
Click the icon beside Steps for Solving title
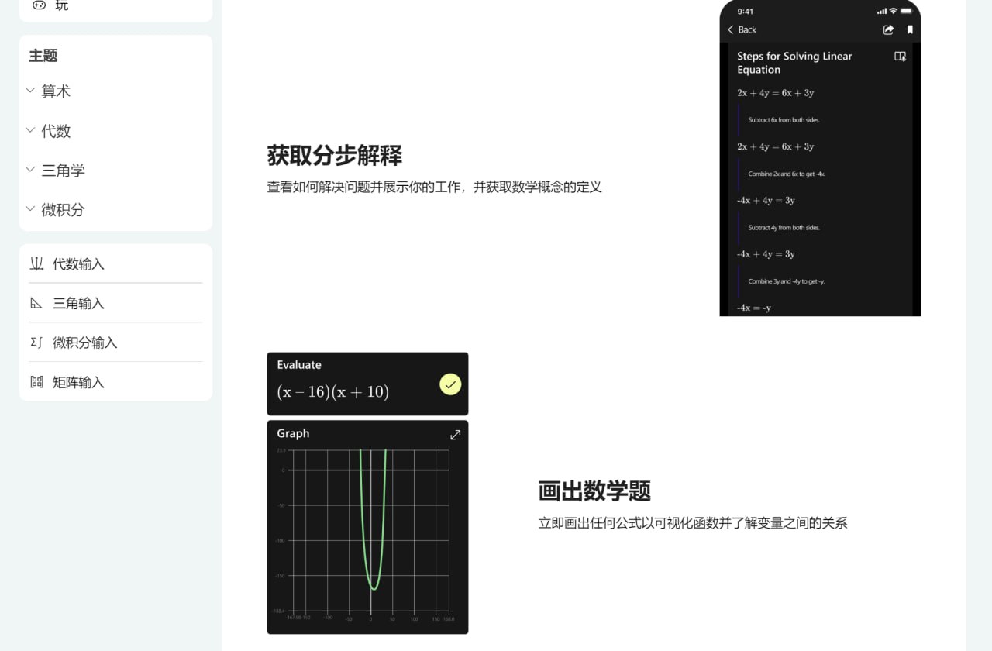(x=900, y=57)
